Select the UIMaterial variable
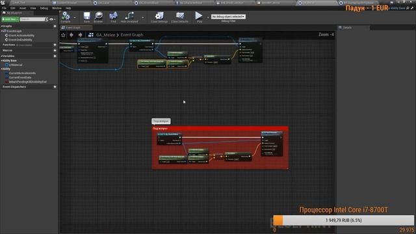The height and width of the screenshot is (234, 416). pos(16,65)
